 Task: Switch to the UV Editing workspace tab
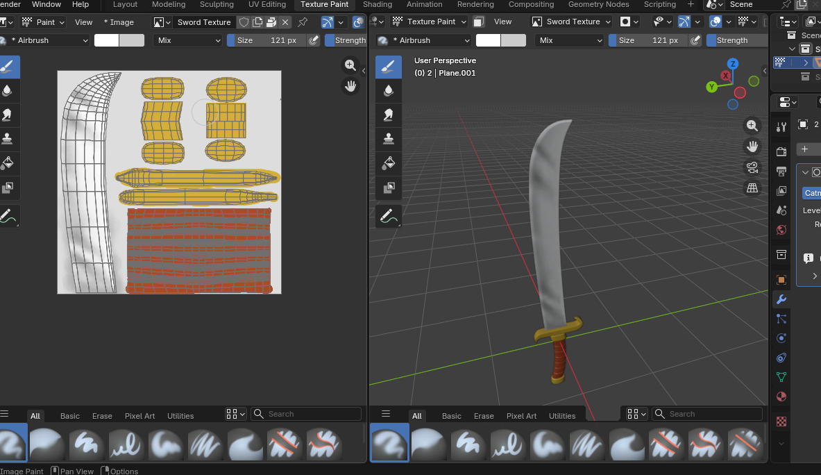[x=267, y=5]
